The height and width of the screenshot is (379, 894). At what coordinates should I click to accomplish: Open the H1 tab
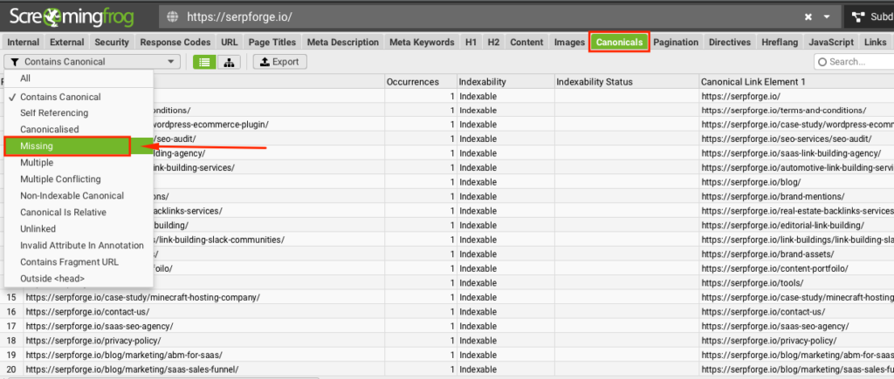point(471,42)
